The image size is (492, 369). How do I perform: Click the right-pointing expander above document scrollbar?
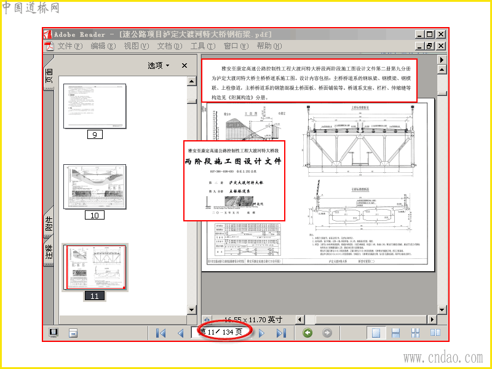click(x=442, y=60)
